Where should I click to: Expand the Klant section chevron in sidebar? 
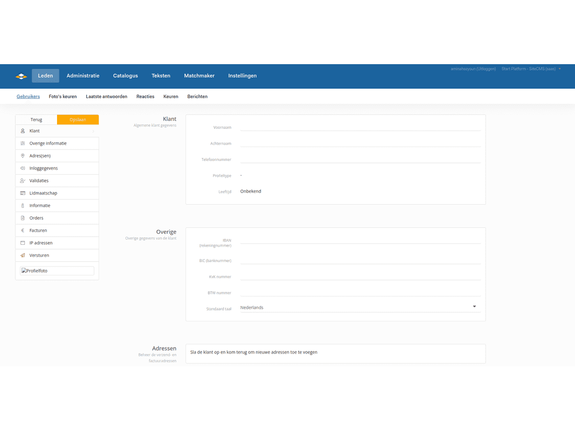click(93, 131)
